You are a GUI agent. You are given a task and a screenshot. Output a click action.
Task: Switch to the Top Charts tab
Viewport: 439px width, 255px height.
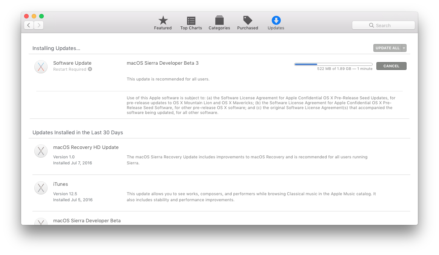(x=191, y=23)
